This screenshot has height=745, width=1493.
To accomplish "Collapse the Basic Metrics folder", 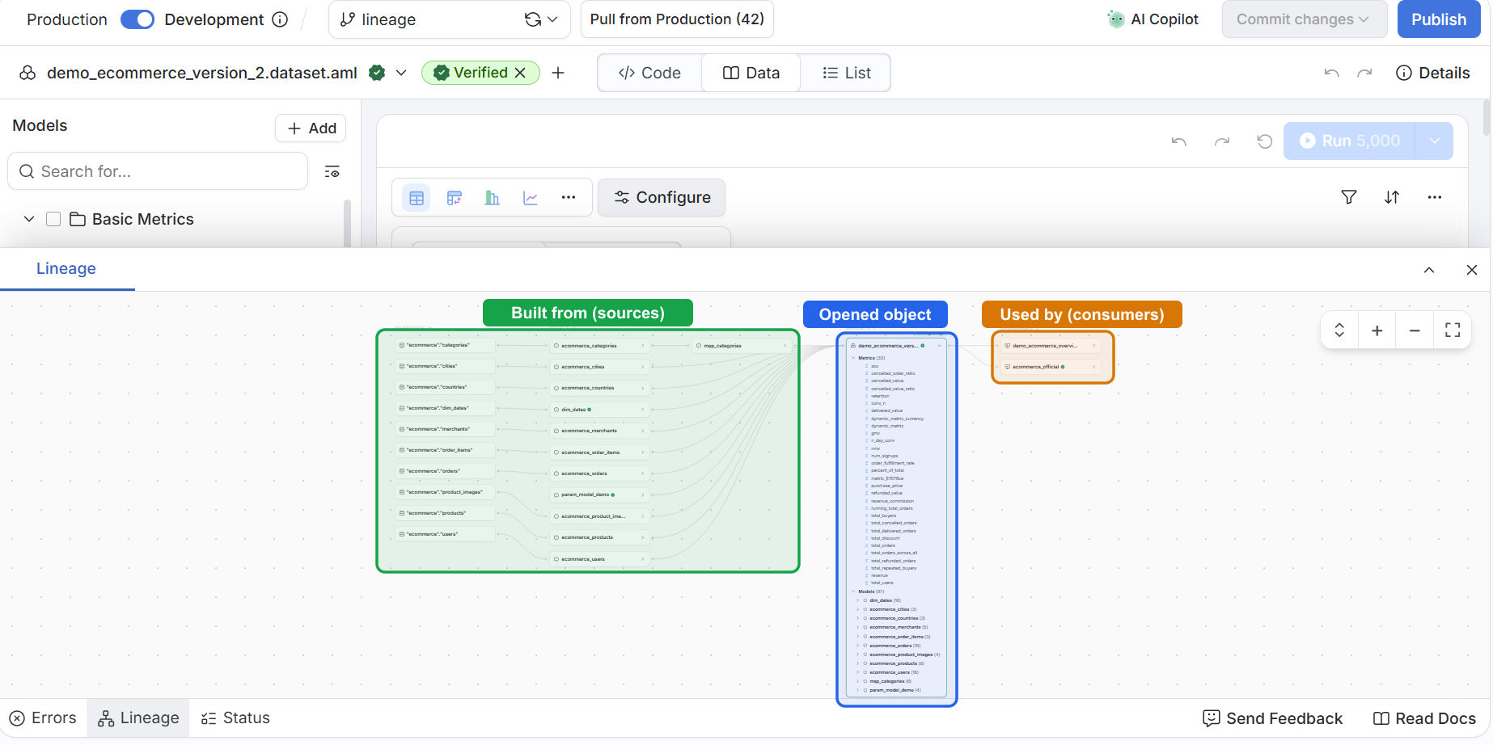I will coord(29,219).
